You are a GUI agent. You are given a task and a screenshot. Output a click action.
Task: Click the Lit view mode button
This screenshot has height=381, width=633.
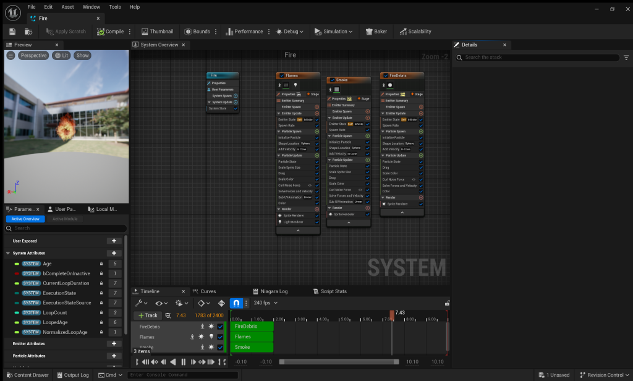[x=61, y=56]
